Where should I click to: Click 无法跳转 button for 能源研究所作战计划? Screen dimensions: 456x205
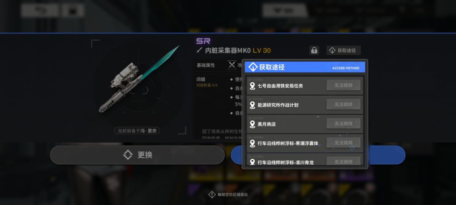tap(343, 104)
